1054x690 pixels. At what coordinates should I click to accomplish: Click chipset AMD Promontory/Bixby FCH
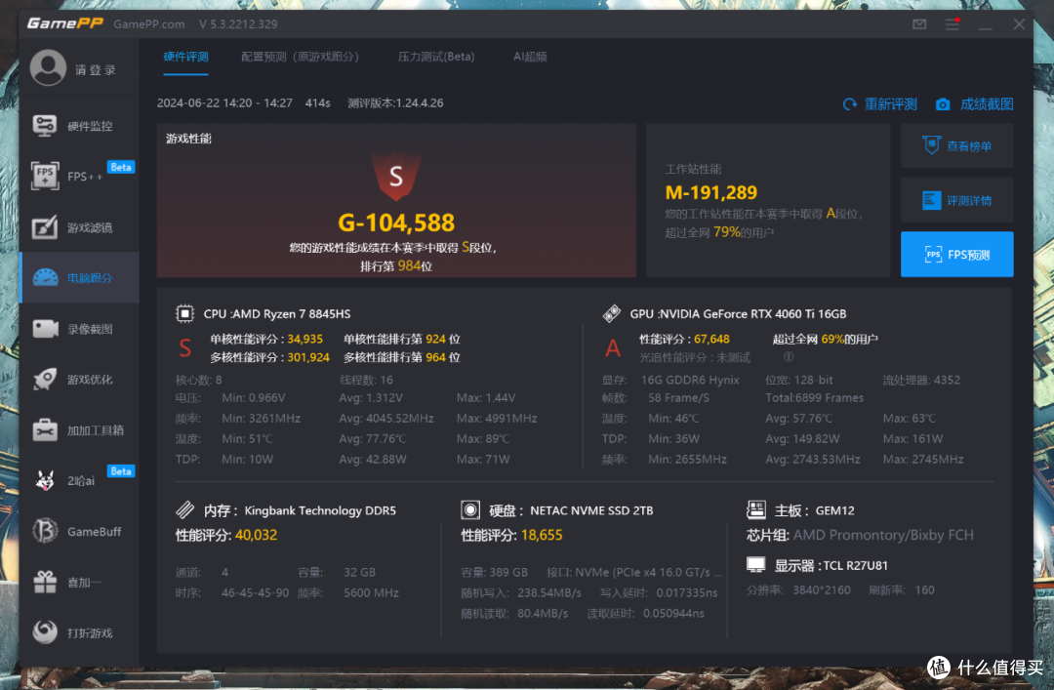click(x=883, y=536)
